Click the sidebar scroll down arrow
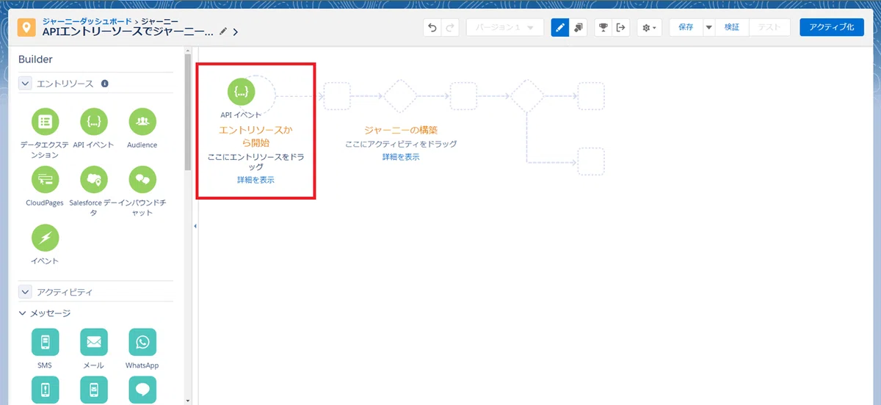This screenshot has height=405, width=881. click(x=188, y=401)
